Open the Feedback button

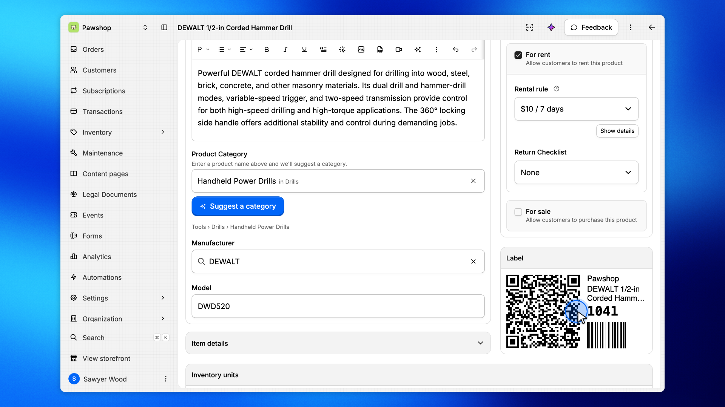[591, 28]
